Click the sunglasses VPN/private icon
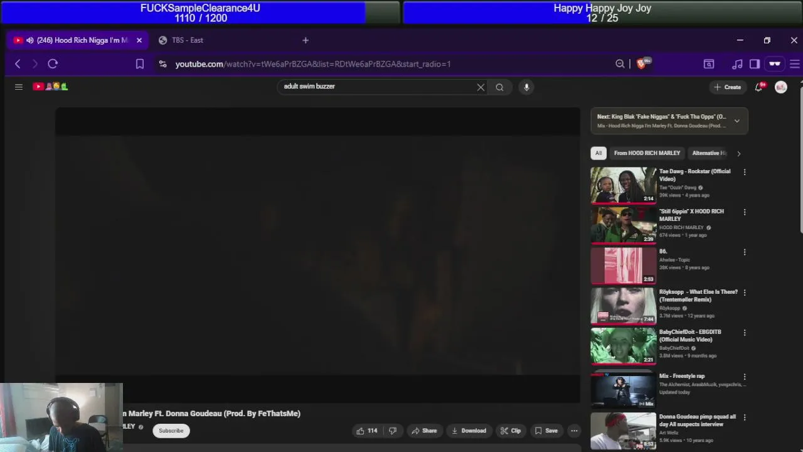Image resolution: width=803 pixels, height=452 pixels. (775, 63)
